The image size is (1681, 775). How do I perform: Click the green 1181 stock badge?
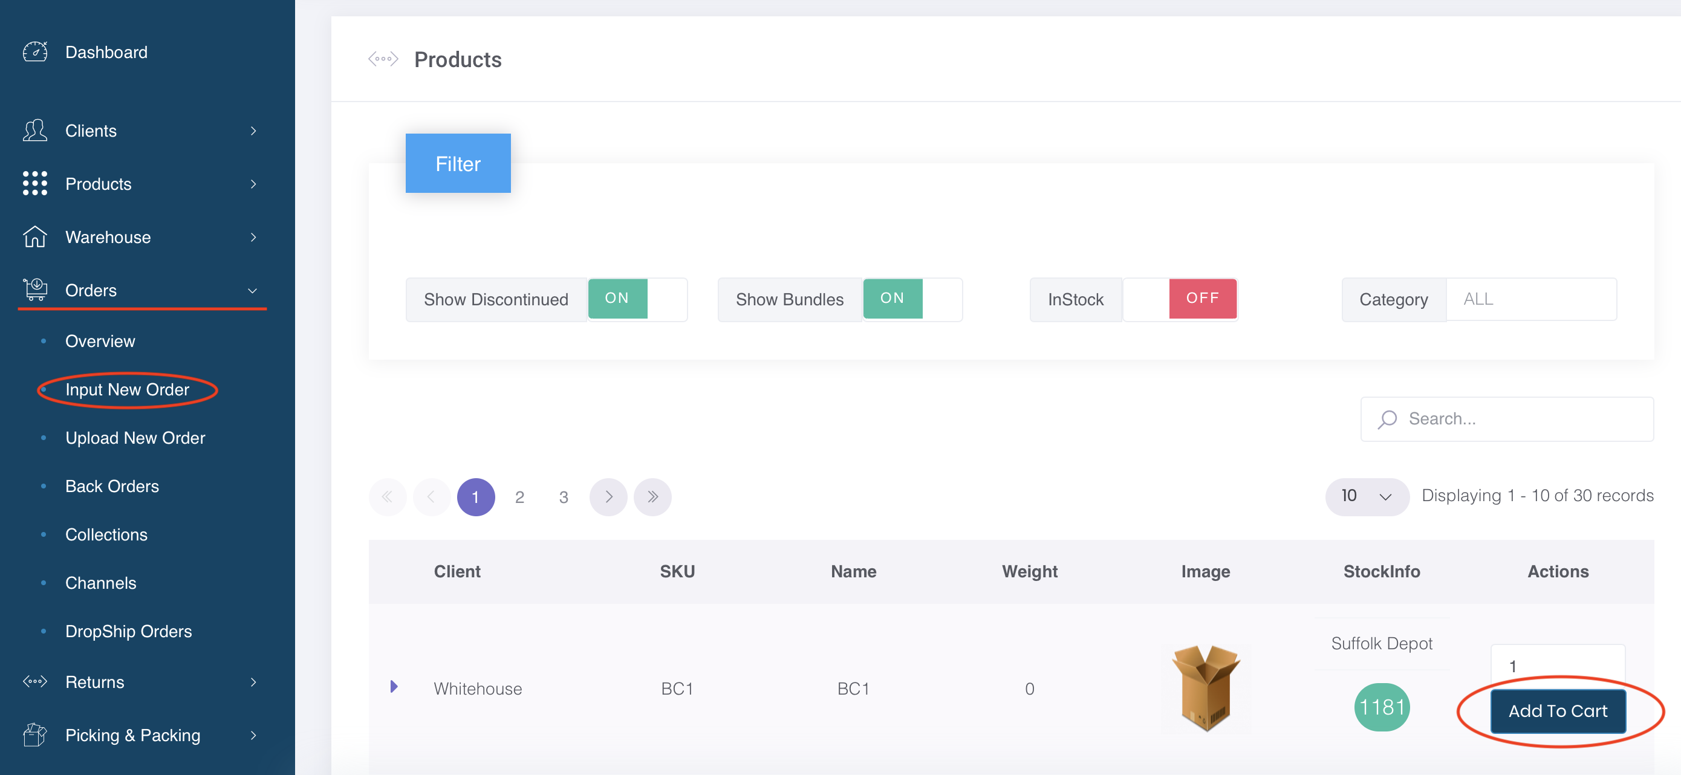pos(1381,707)
